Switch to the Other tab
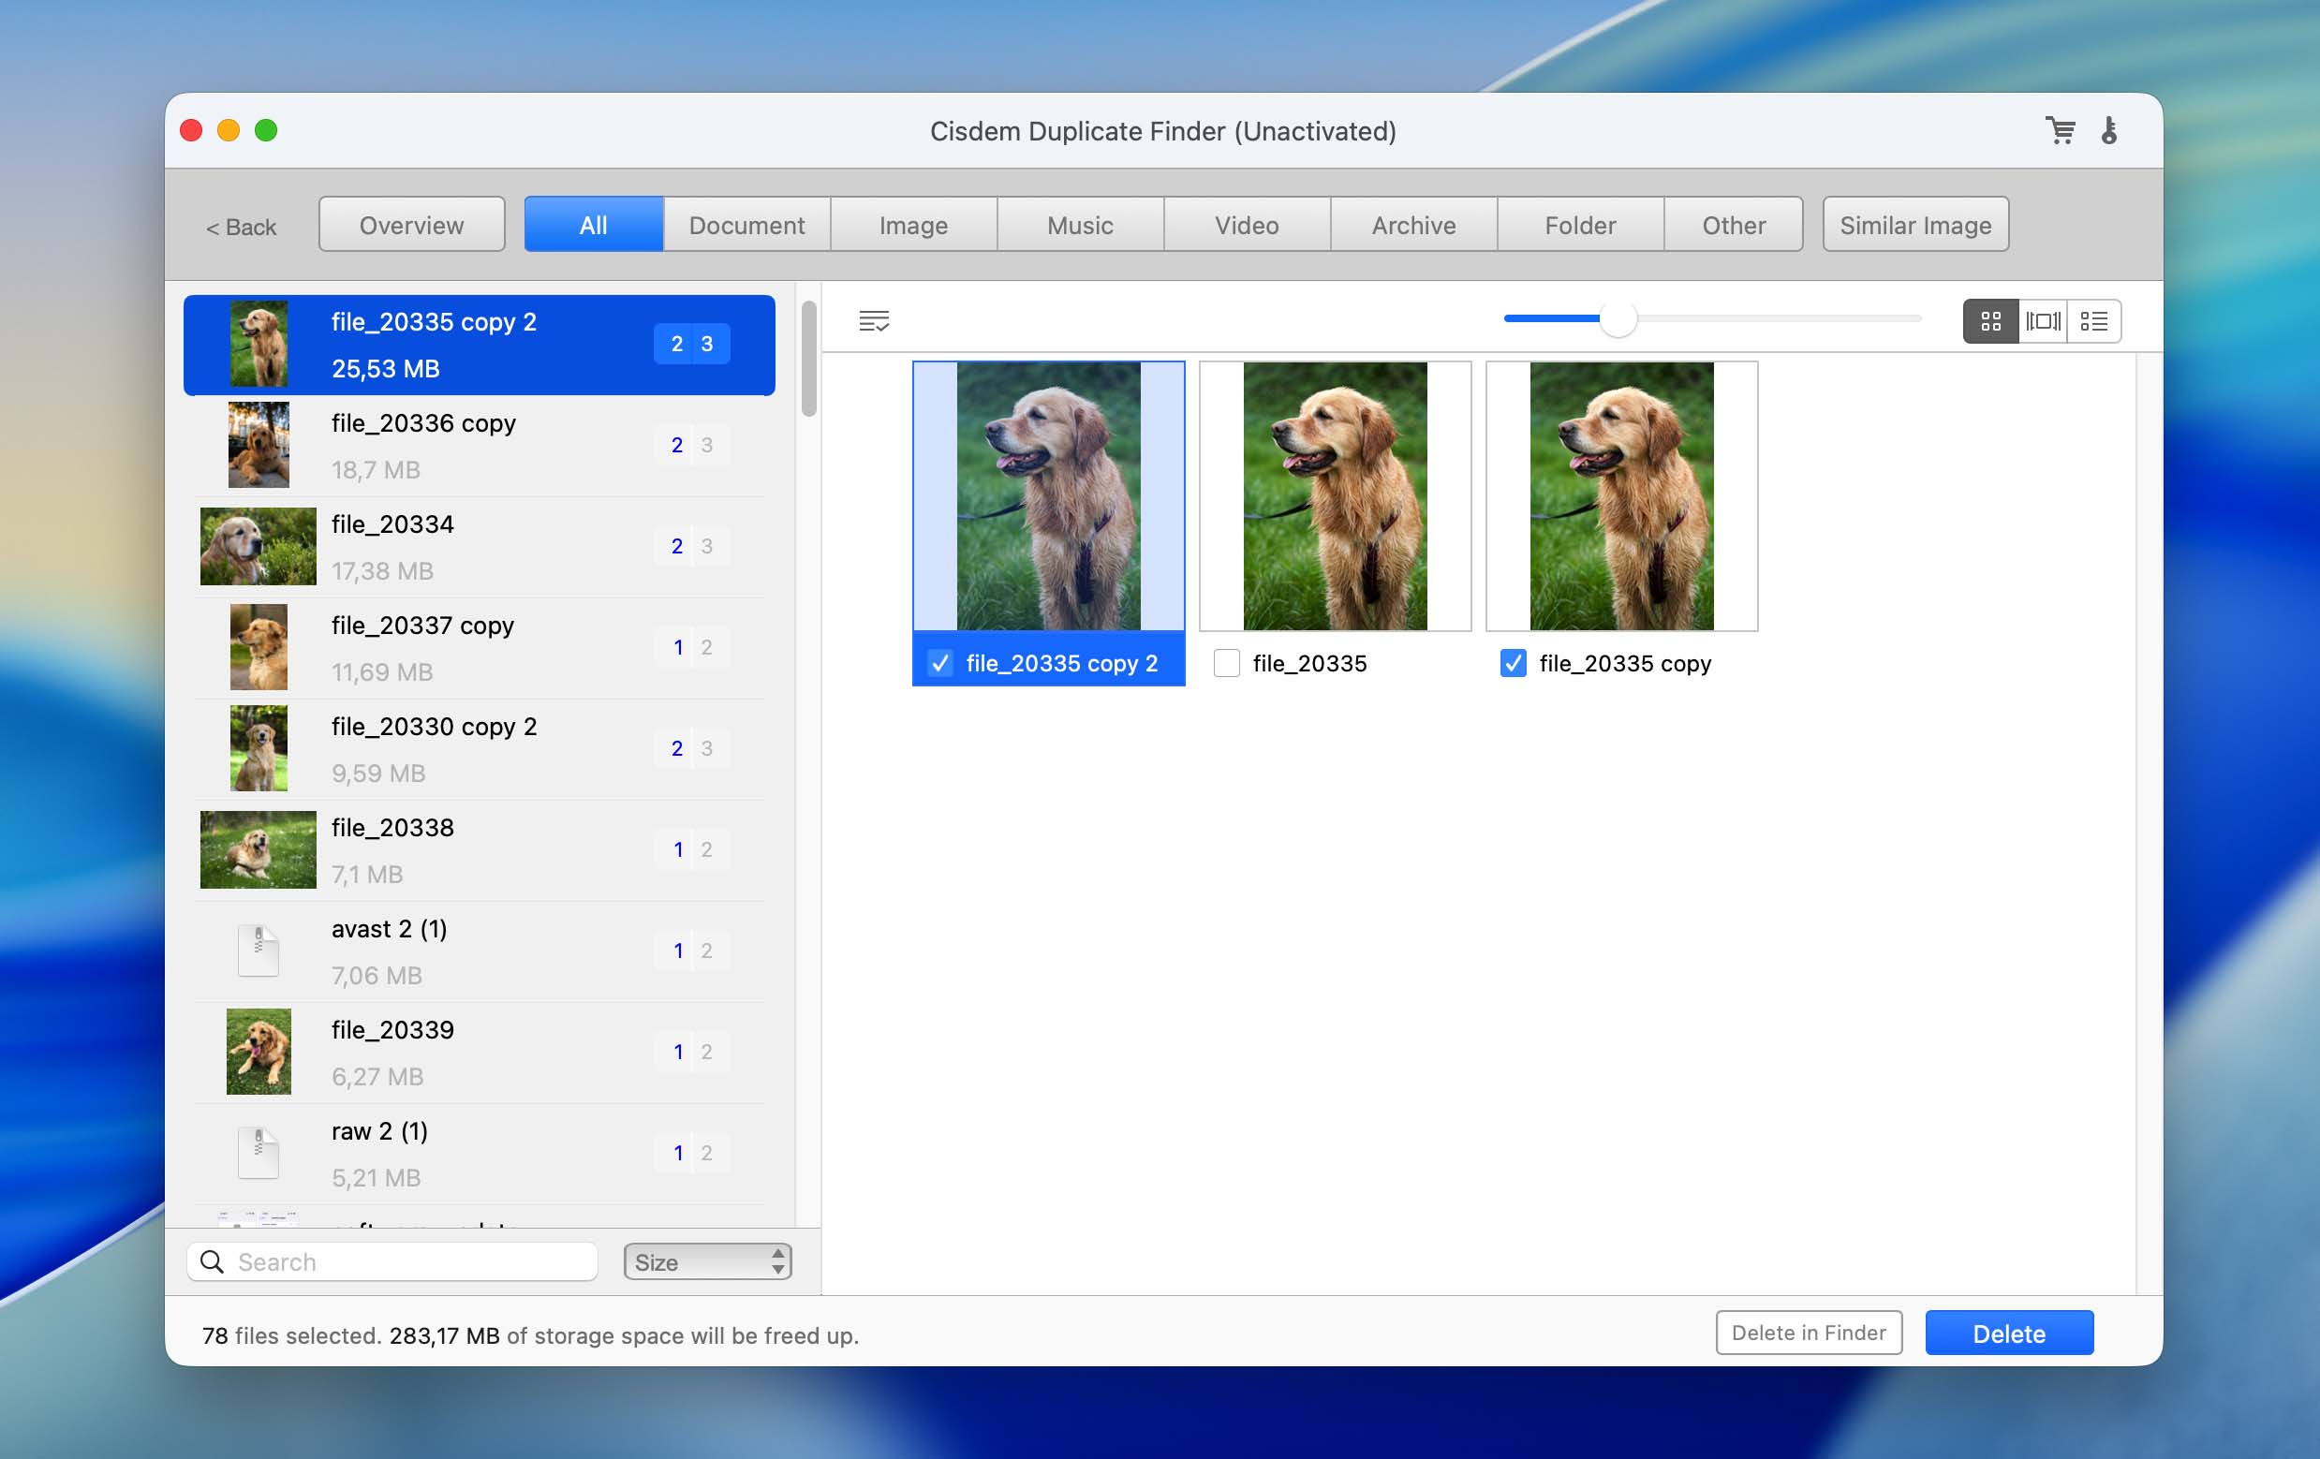This screenshot has height=1459, width=2320. (x=1734, y=225)
